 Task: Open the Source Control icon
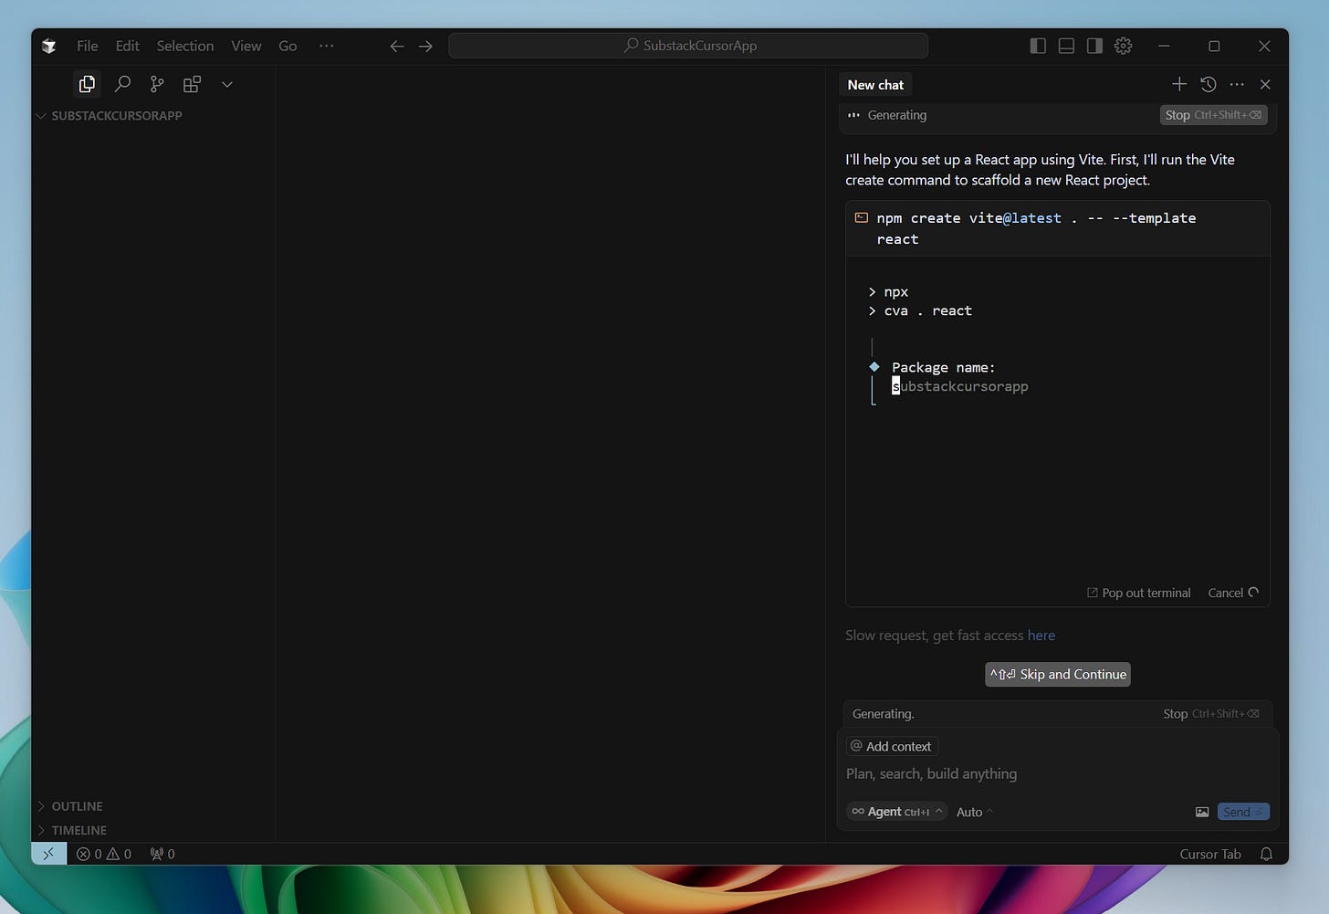coord(157,84)
